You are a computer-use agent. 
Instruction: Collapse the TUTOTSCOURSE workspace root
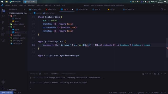click(7, 13)
